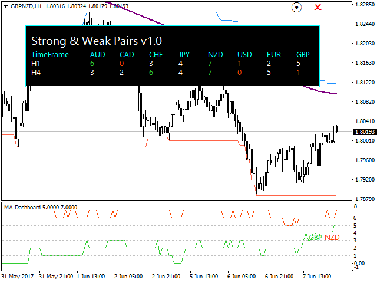This screenshot has height=283, width=377.
Task: Click the AUD column header in the dashboard
Action: coord(98,55)
